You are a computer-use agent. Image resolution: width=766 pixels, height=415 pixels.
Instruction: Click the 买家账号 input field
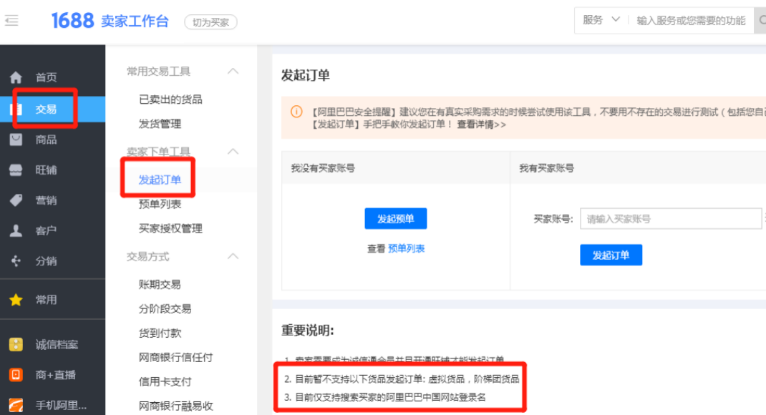671,219
